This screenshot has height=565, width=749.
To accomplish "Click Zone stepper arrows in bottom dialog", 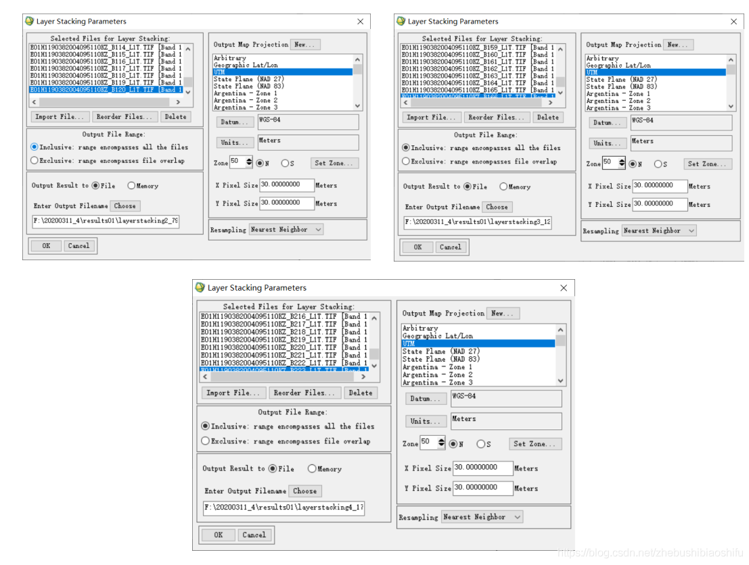I will pyautogui.click(x=441, y=443).
